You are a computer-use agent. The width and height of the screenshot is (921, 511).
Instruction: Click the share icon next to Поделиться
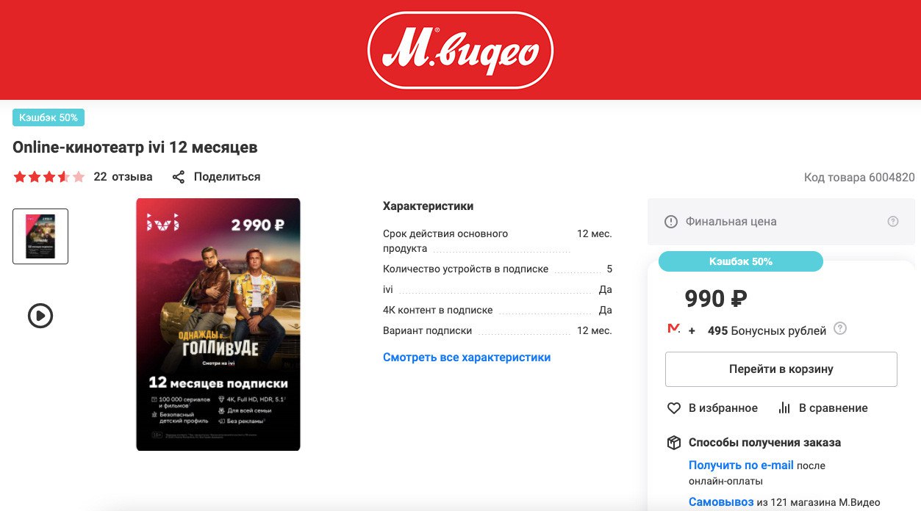pyautogui.click(x=178, y=177)
